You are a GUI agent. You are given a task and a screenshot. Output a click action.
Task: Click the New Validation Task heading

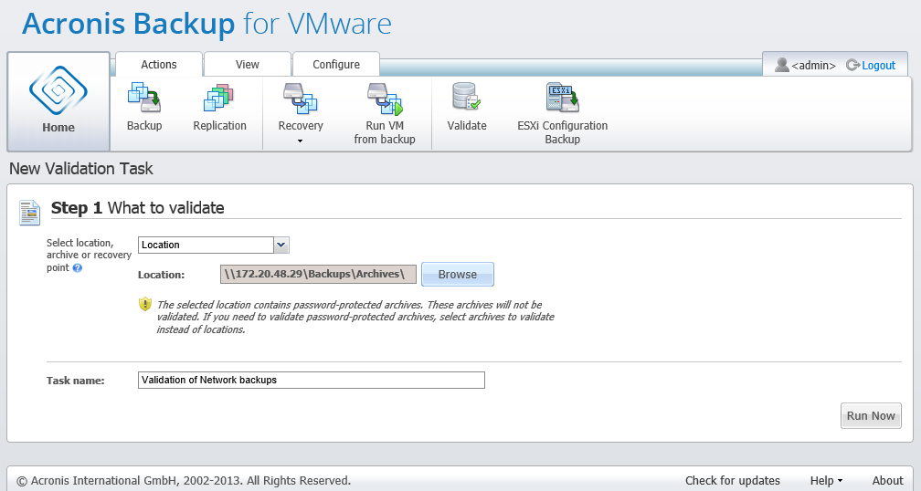click(x=81, y=169)
